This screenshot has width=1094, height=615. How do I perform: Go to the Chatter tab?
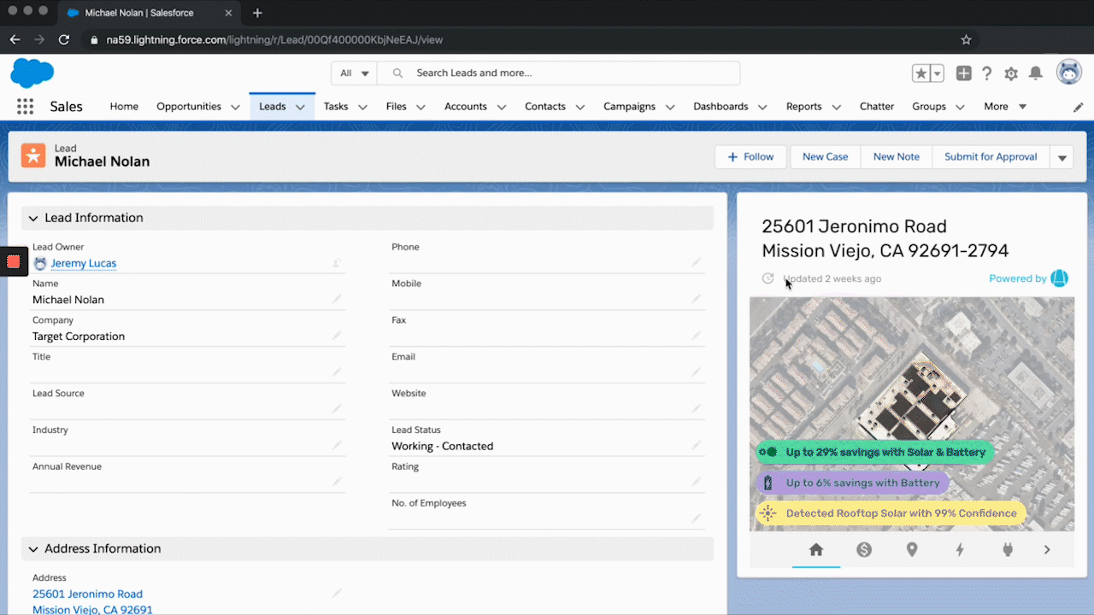tap(876, 107)
